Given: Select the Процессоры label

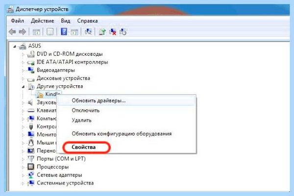Looking at the screenshot, I should click(x=53, y=167).
